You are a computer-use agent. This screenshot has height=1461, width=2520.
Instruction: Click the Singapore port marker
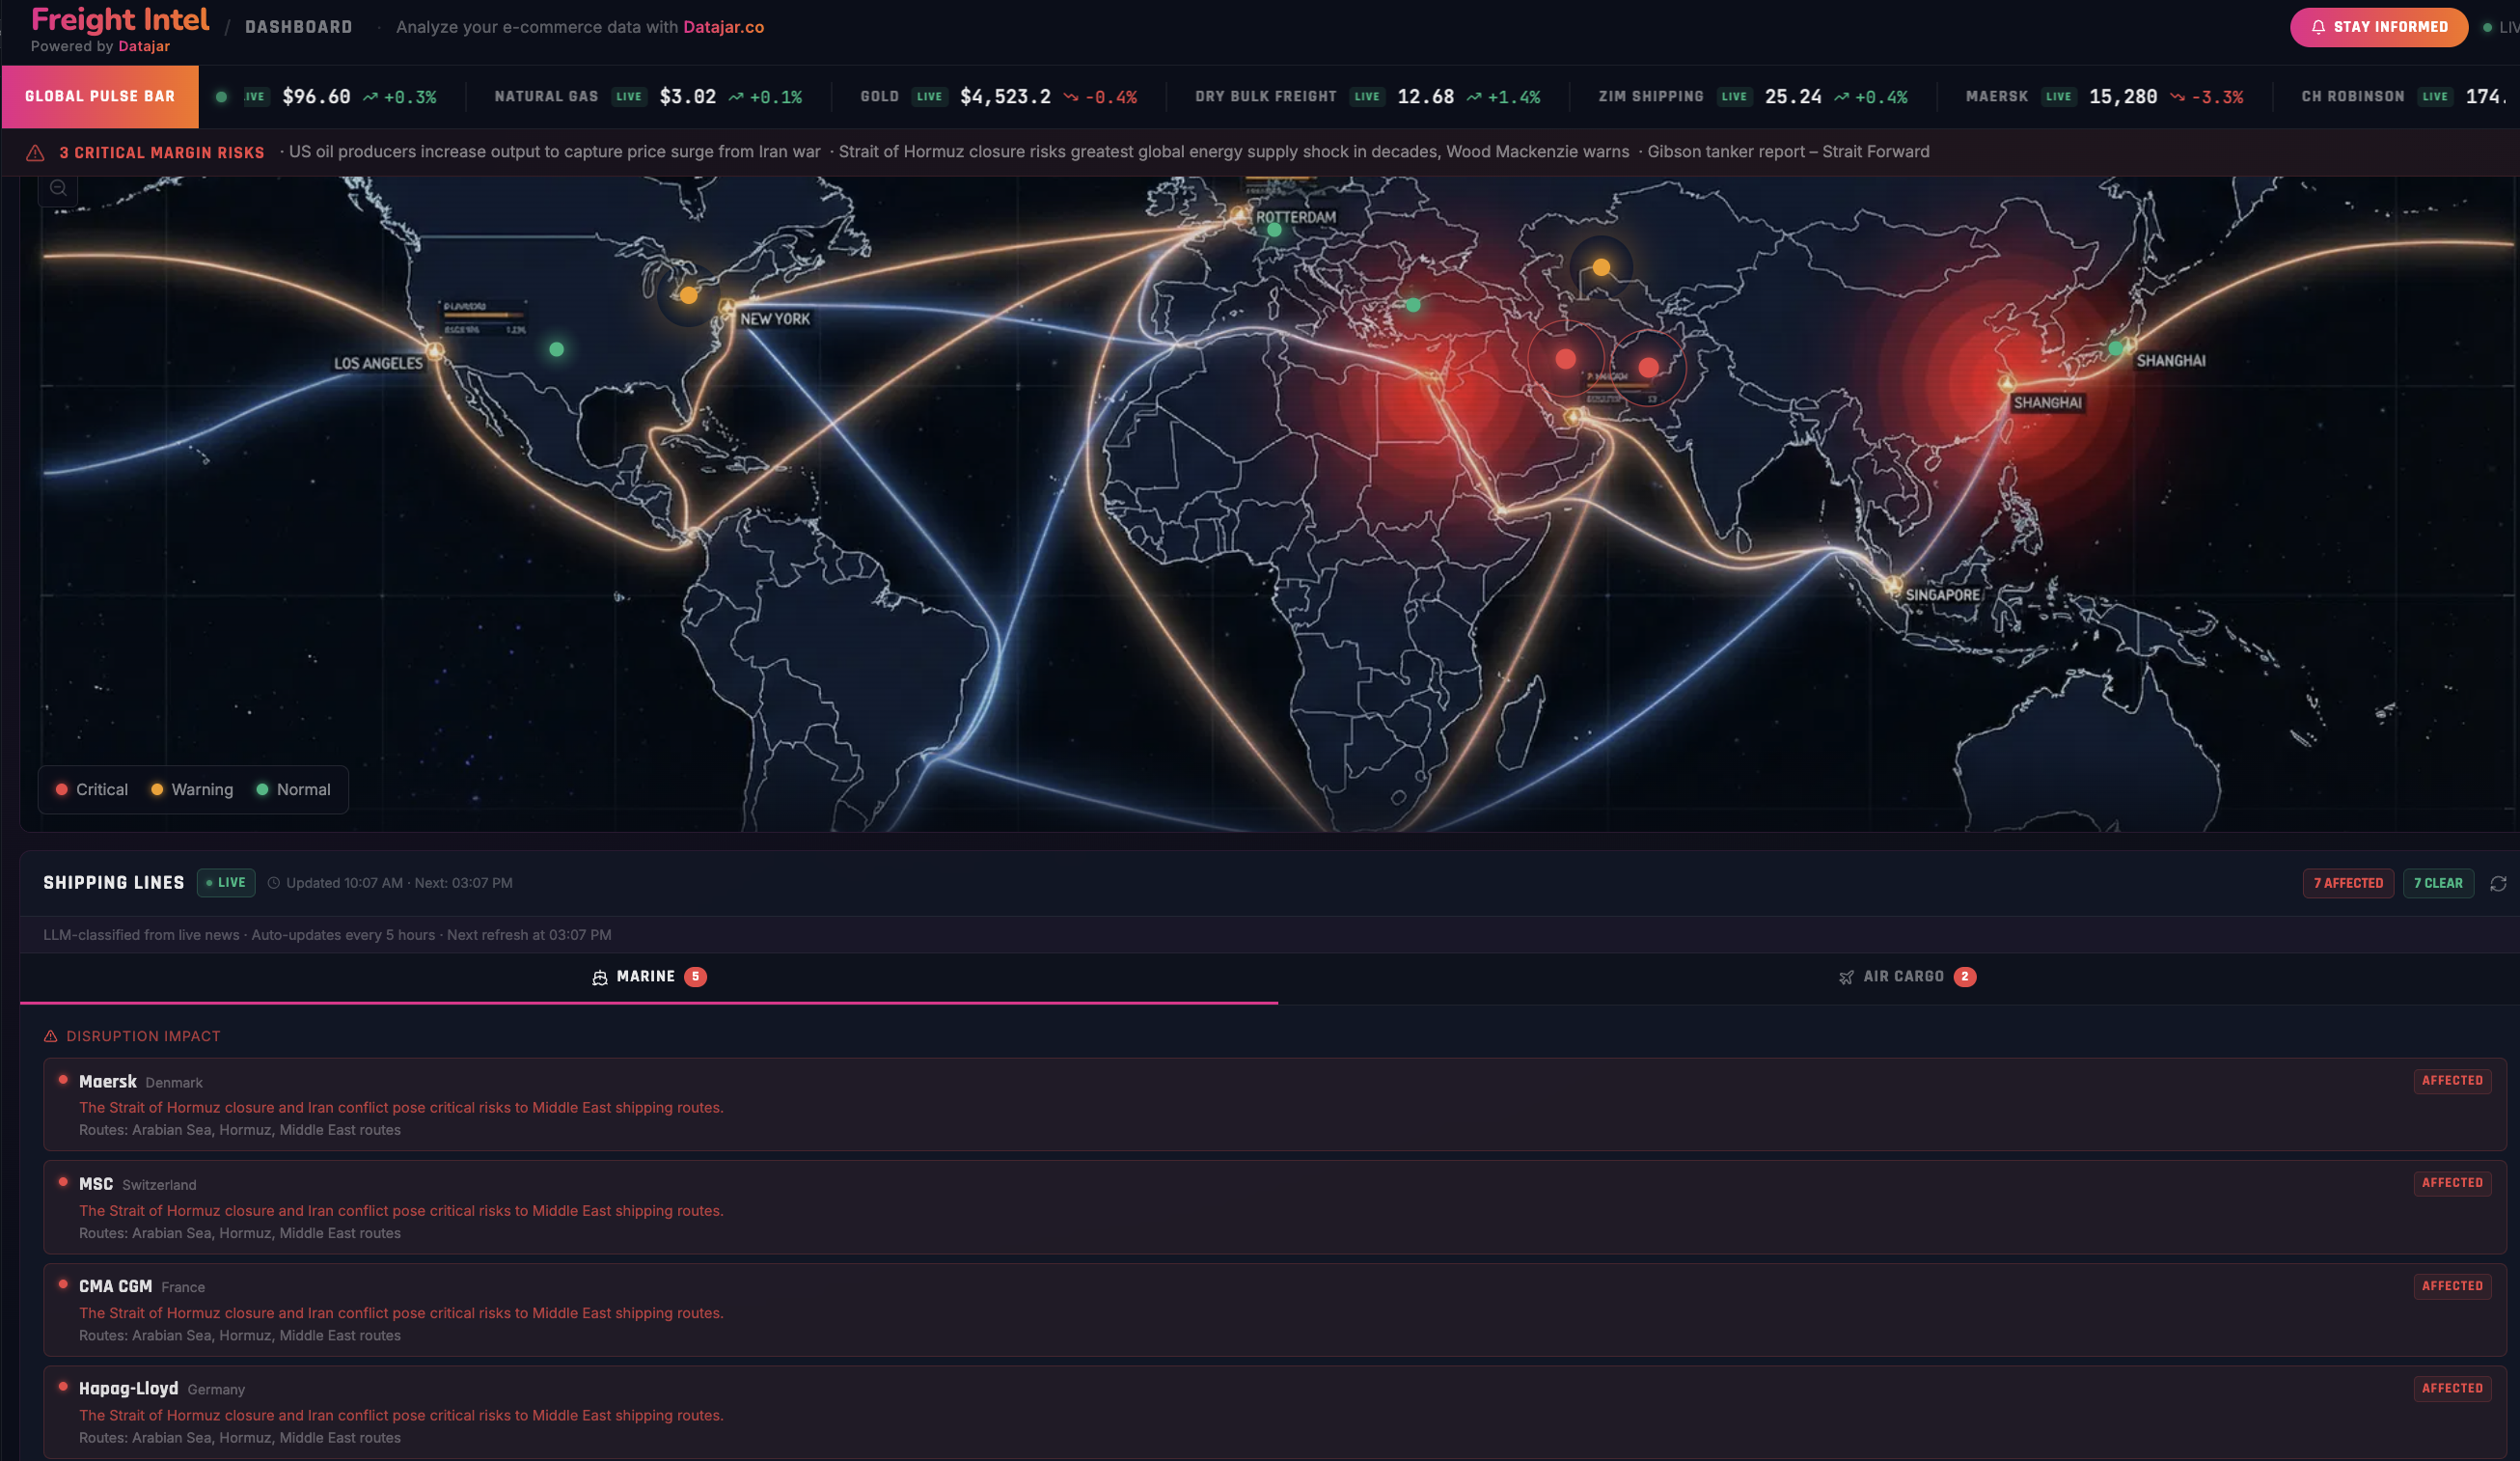coord(1892,585)
